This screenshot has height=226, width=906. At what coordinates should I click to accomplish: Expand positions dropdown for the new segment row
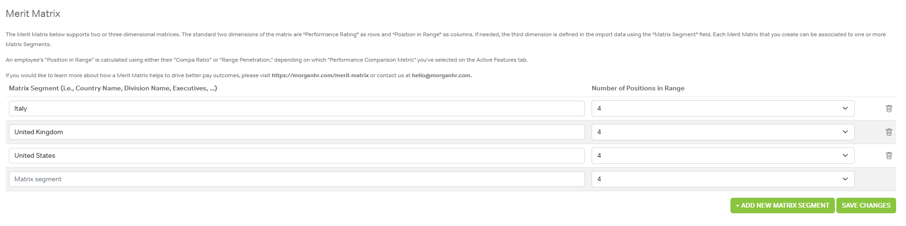coord(722,179)
